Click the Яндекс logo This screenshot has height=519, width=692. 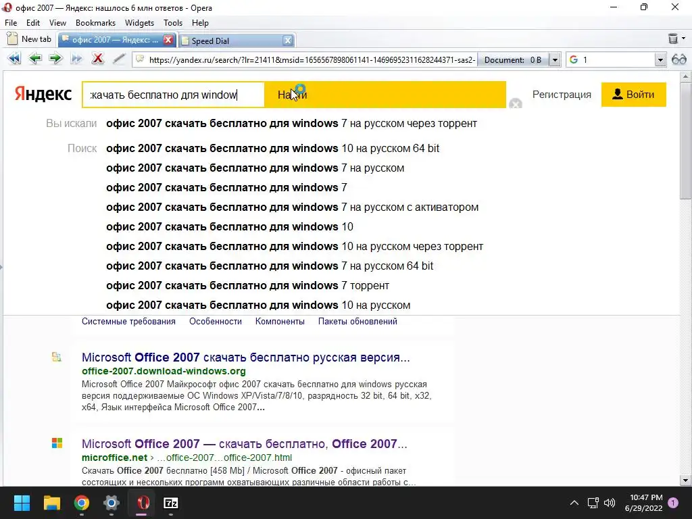[43, 94]
